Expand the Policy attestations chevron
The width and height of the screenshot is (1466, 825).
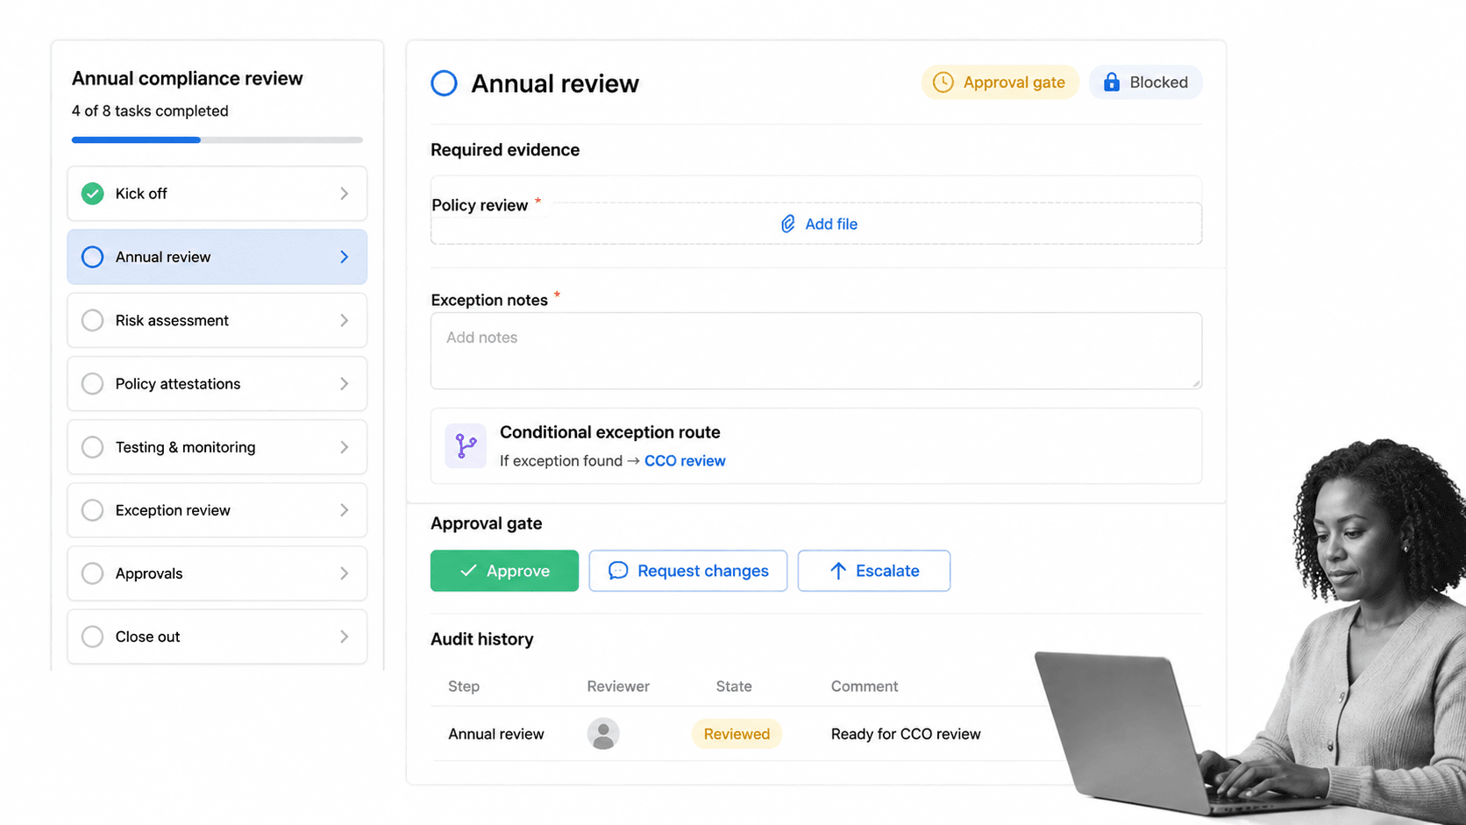(344, 383)
